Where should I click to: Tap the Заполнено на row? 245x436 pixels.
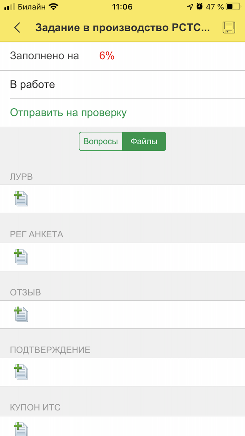pos(44,55)
